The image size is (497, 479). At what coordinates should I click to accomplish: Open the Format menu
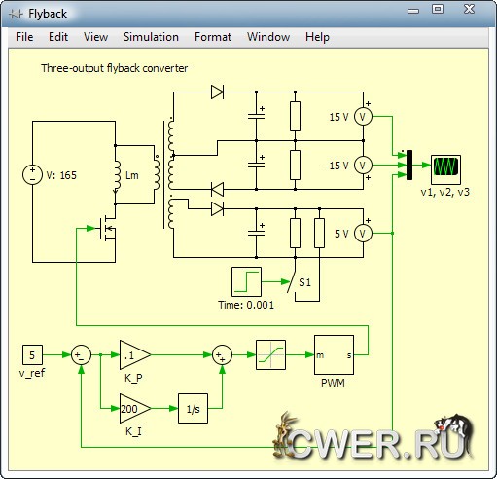pyautogui.click(x=213, y=37)
